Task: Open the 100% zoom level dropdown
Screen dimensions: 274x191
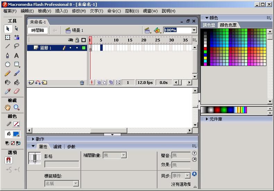Action: tap(194, 30)
